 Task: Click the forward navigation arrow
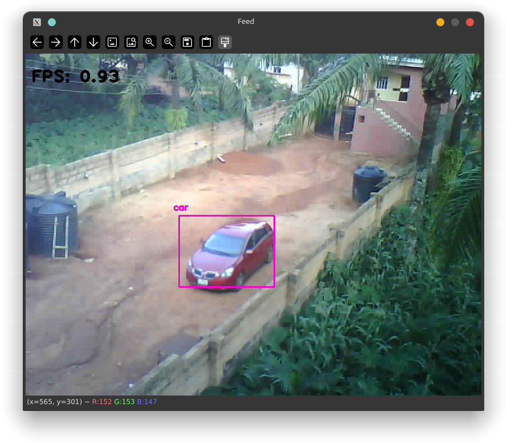(x=56, y=42)
